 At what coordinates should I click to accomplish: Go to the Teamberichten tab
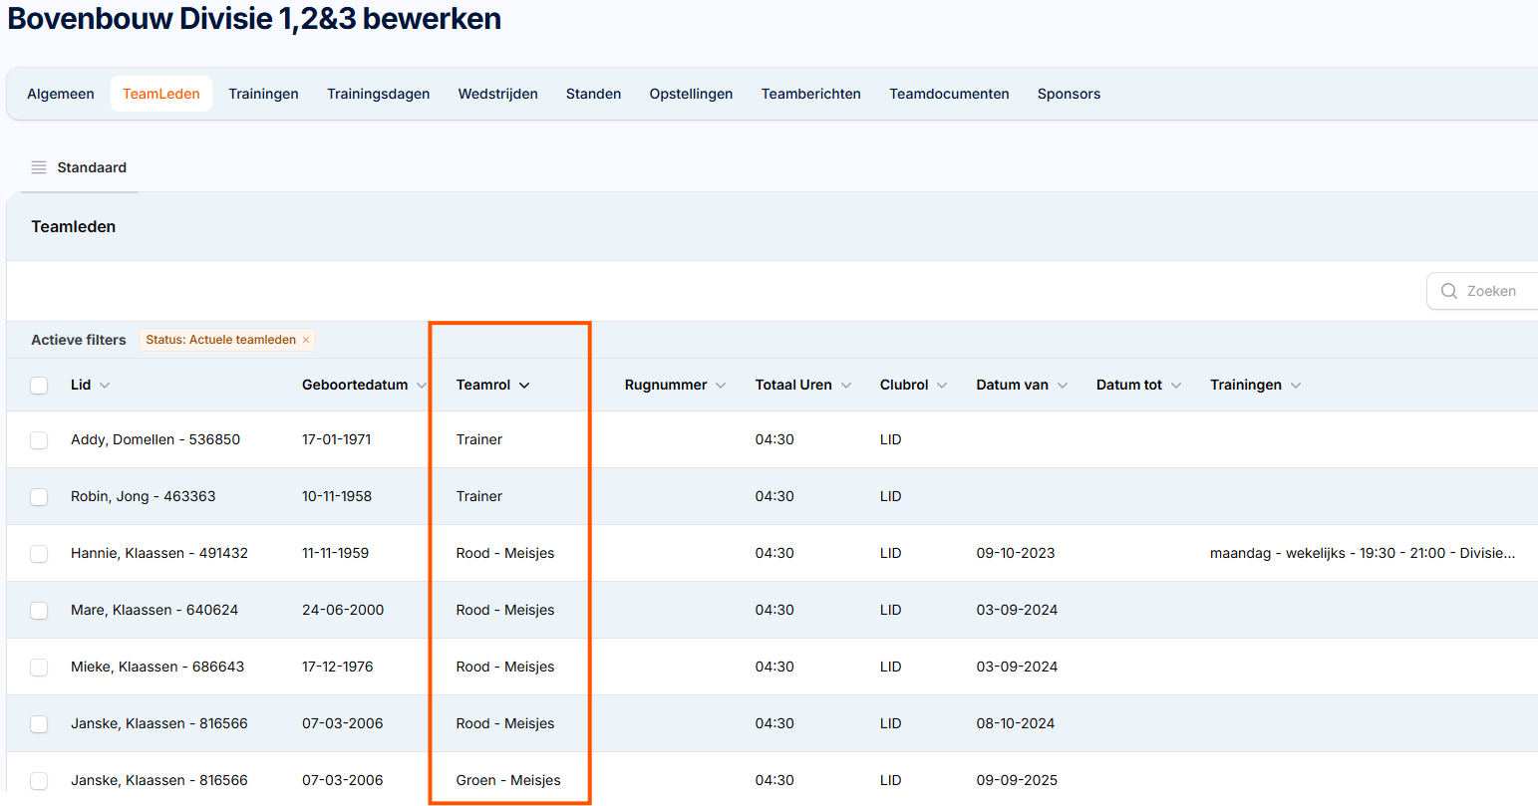pos(811,94)
